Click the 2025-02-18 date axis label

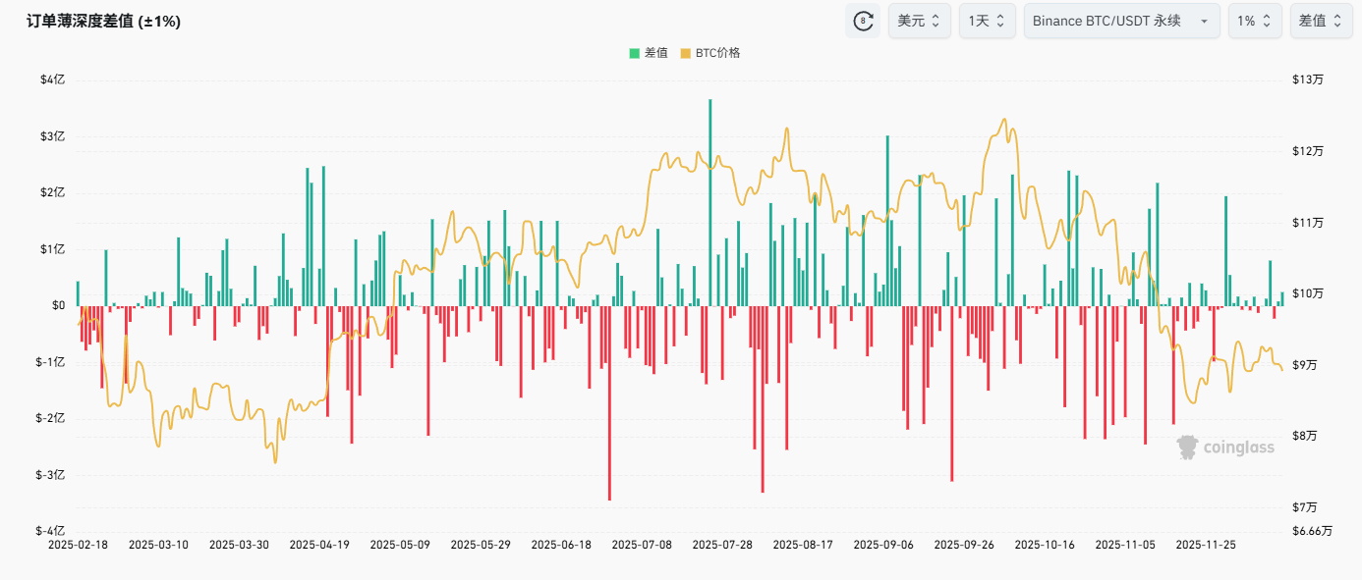[x=78, y=544]
